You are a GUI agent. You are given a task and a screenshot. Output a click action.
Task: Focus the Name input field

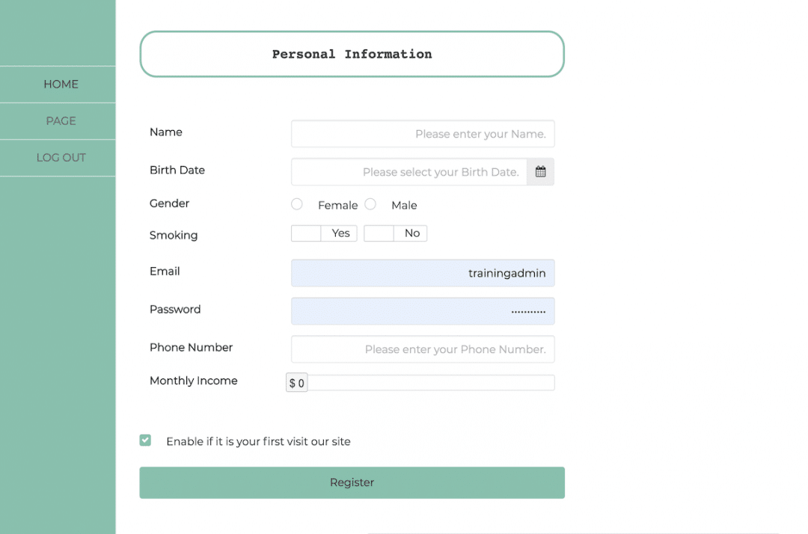click(x=422, y=133)
